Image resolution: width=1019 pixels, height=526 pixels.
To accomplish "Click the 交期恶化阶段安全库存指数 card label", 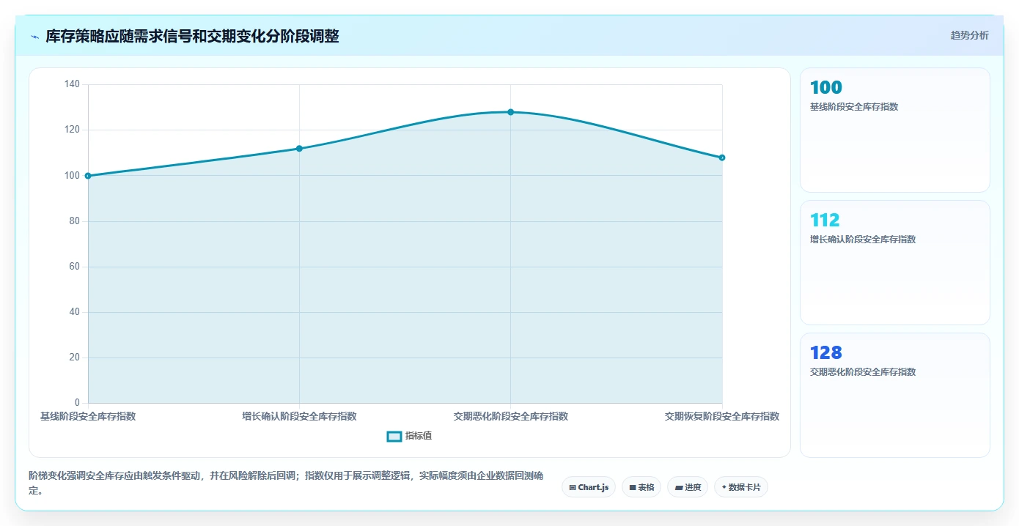I will 863,372.
